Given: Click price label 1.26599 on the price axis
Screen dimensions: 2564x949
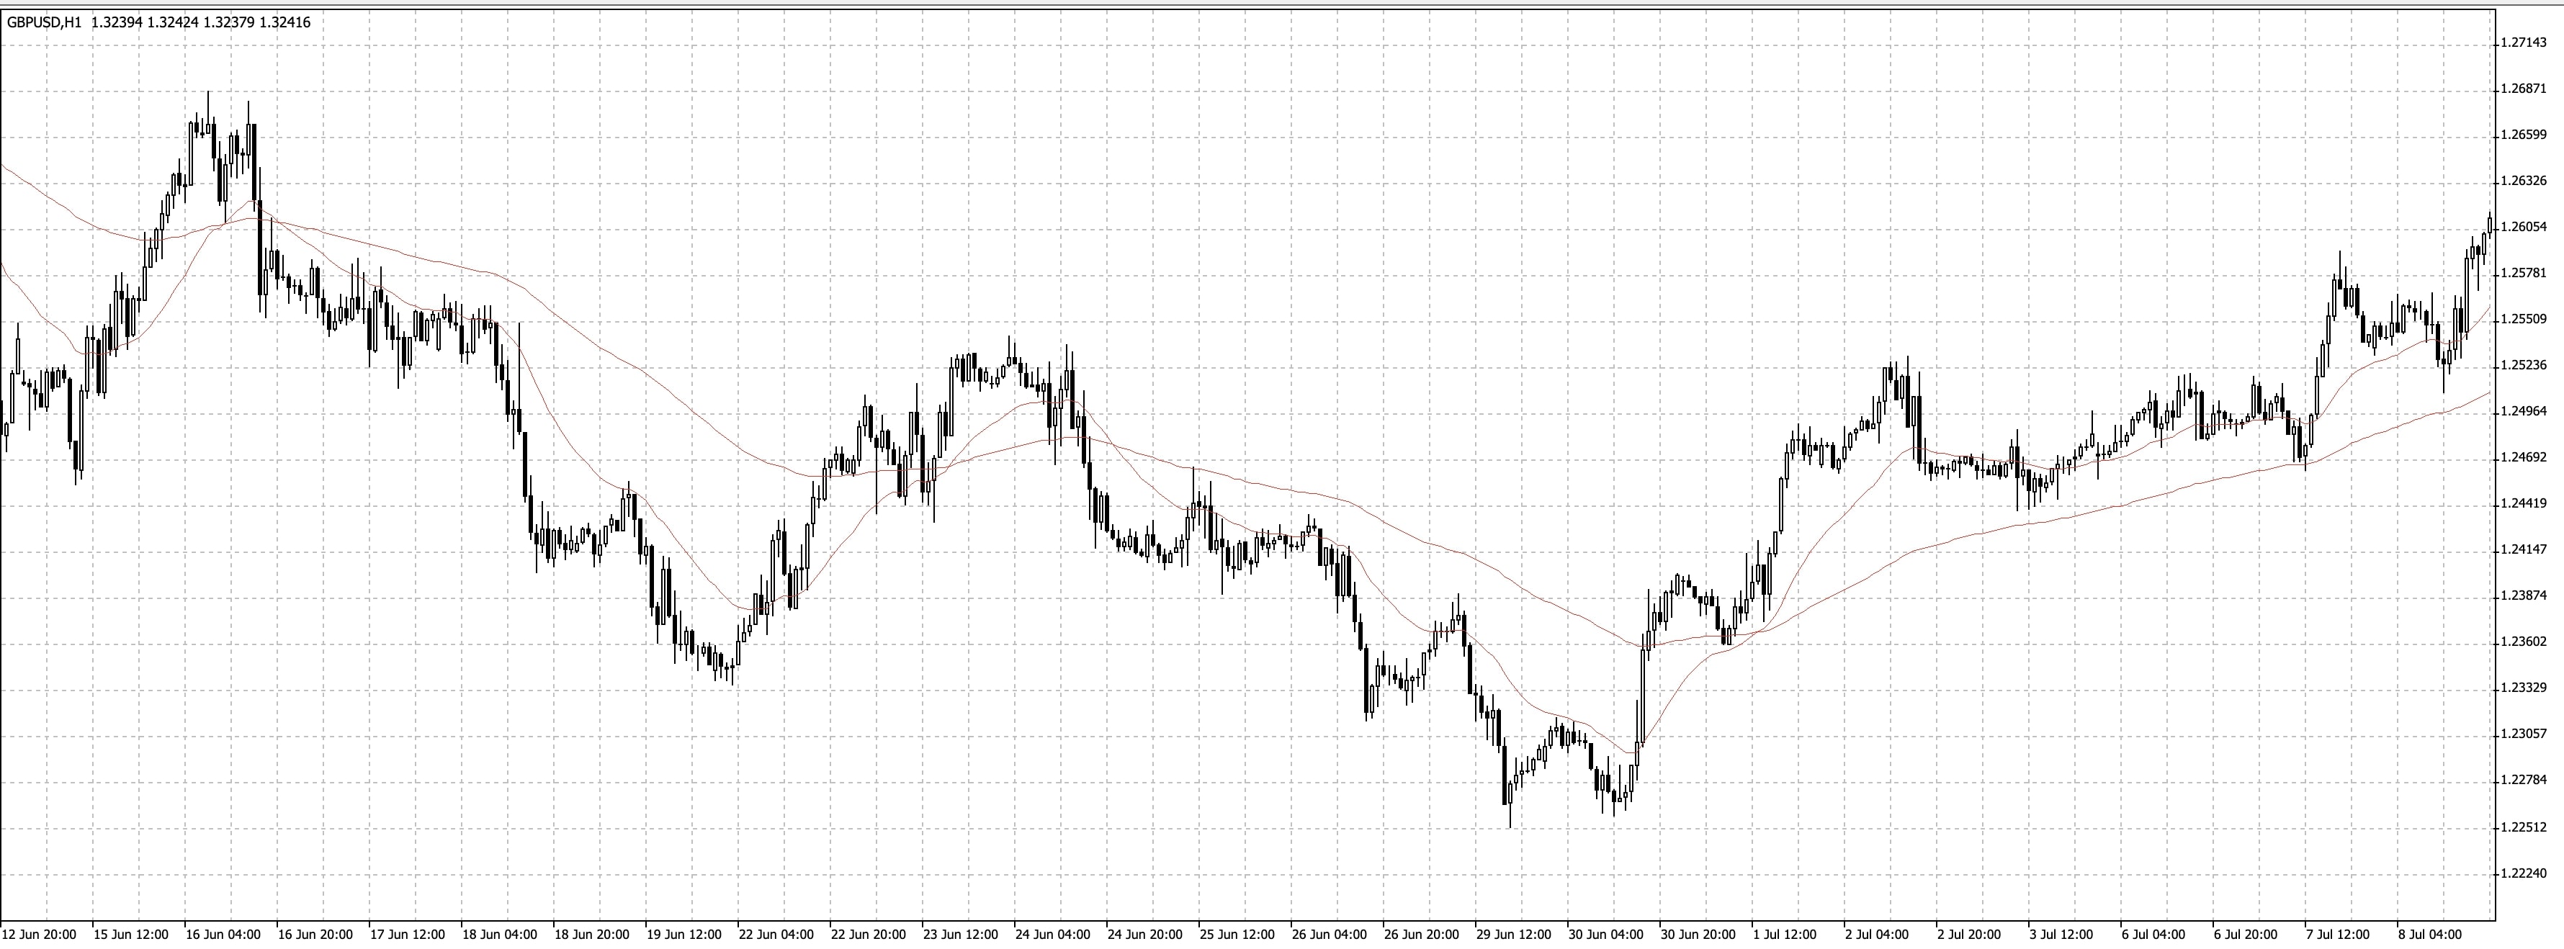Looking at the screenshot, I should click(x=2525, y=135).
